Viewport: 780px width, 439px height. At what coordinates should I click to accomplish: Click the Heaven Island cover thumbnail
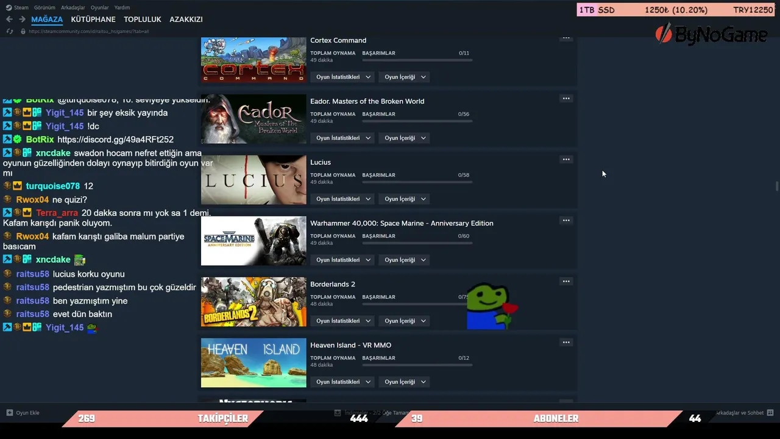coord(253,363)
